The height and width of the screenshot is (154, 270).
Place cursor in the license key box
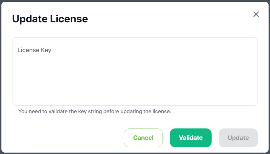point(135,71)
